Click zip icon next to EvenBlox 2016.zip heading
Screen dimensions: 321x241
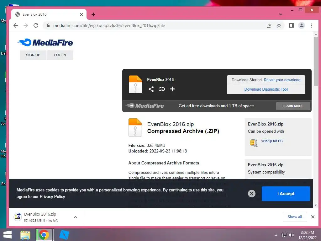click(135, 127)
